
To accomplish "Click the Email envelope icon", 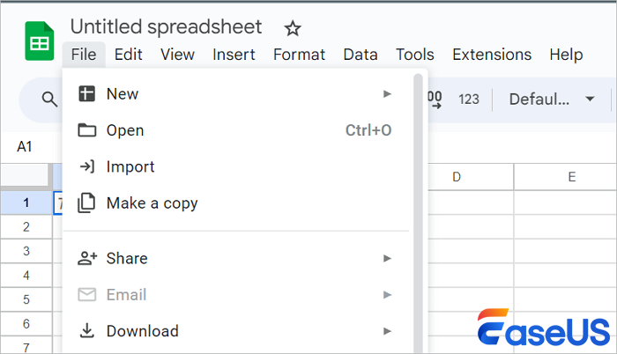I will (86, 295).
